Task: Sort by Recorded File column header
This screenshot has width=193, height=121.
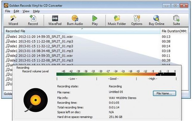Action: point(82,31)
